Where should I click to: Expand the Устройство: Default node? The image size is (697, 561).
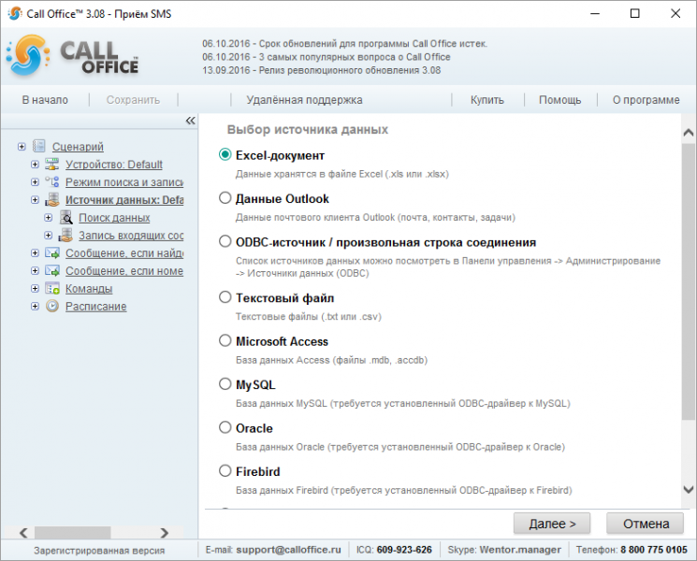click(35, 164)
